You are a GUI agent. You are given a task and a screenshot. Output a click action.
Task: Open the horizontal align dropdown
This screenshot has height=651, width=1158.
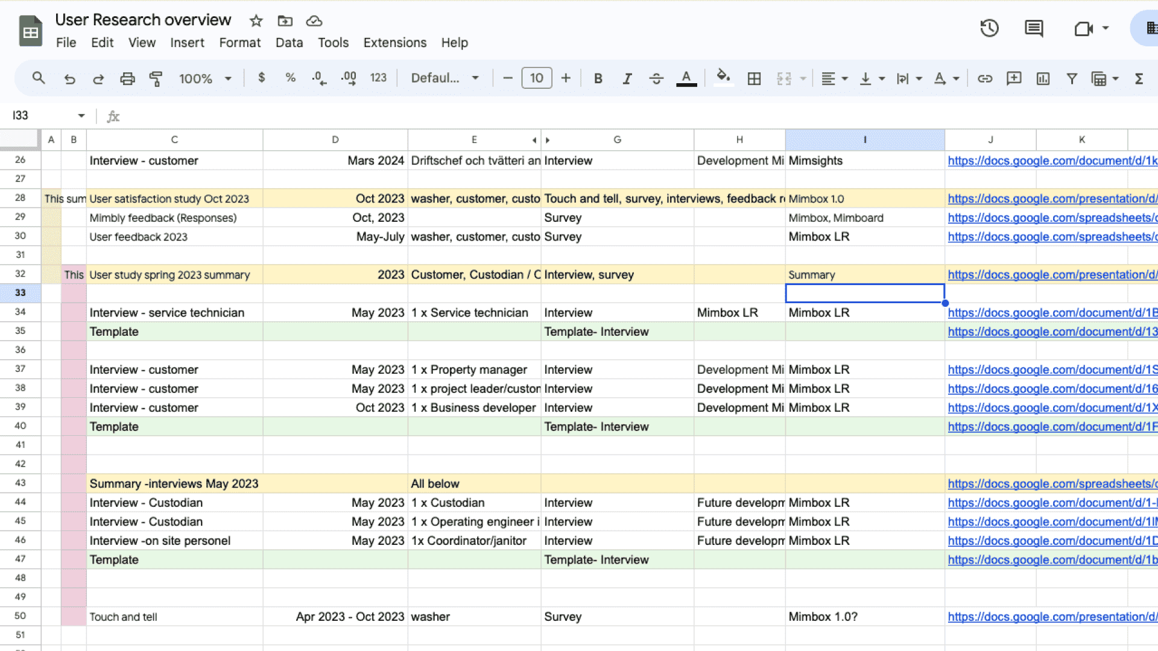tap(835, 78)
